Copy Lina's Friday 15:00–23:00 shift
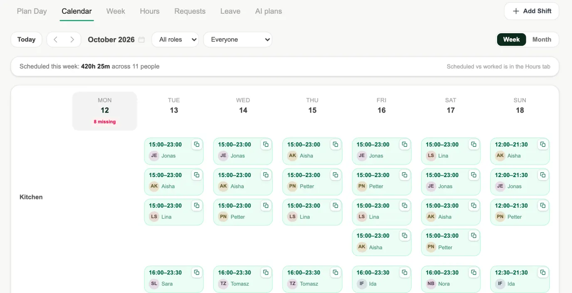572x293 pixels. pyautogui.click(x=404, y=206)
